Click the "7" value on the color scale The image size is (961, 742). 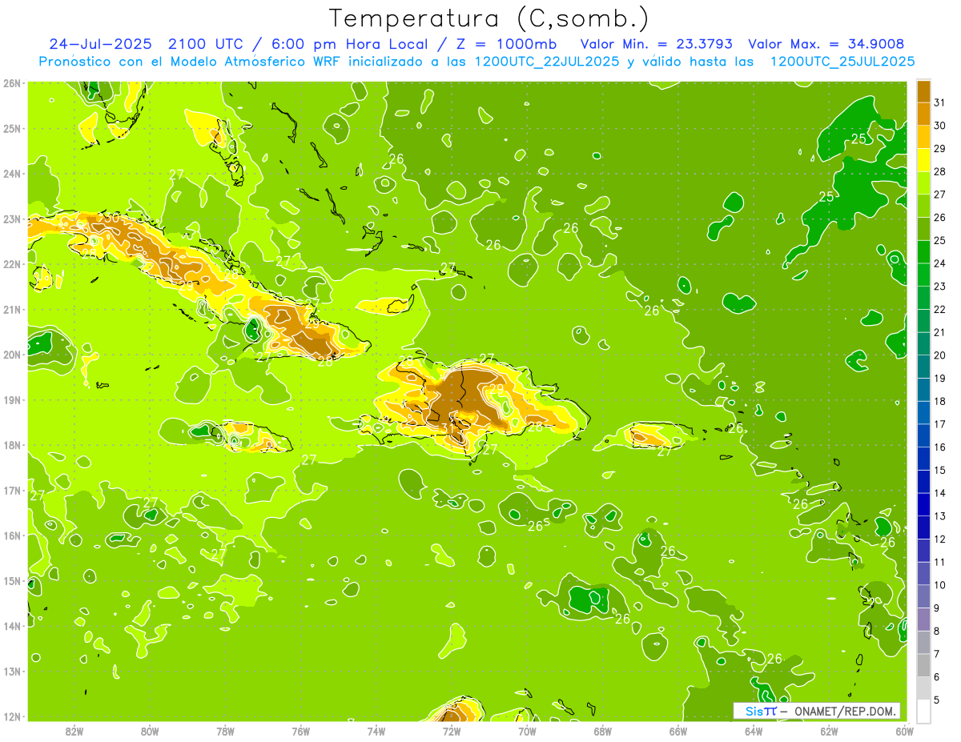click(938, 654)
